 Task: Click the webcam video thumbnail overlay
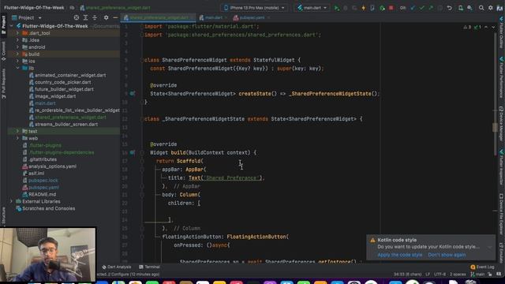click(x=48, y=254)
